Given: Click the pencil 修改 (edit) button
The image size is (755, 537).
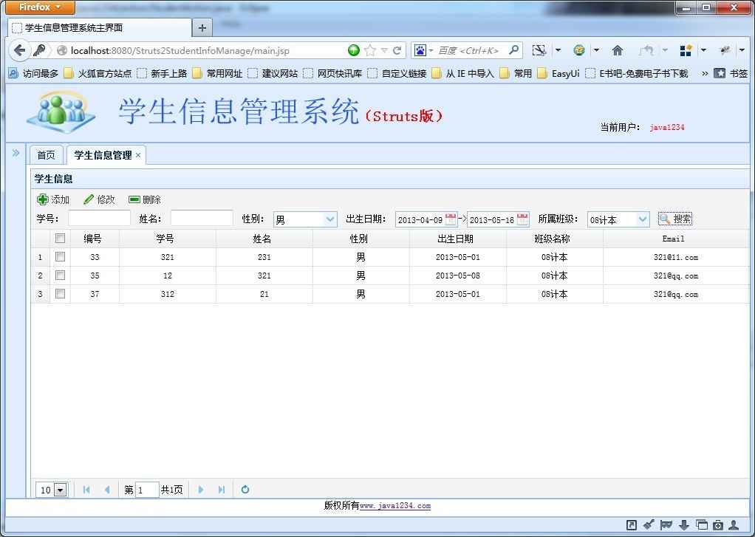Looking at the screenshot, I should (x=99, y=199).
